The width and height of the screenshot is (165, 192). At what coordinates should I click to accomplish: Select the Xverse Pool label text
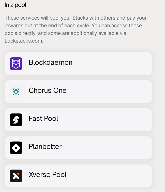click(x=48, y=174)
